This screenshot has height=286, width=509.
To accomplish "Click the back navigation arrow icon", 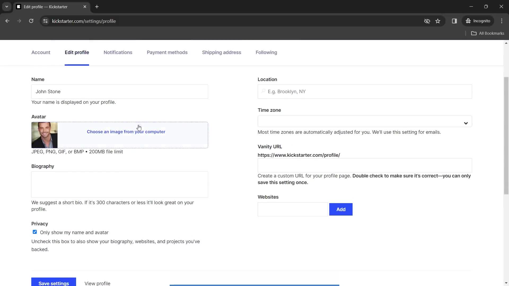I will (8, 21).
